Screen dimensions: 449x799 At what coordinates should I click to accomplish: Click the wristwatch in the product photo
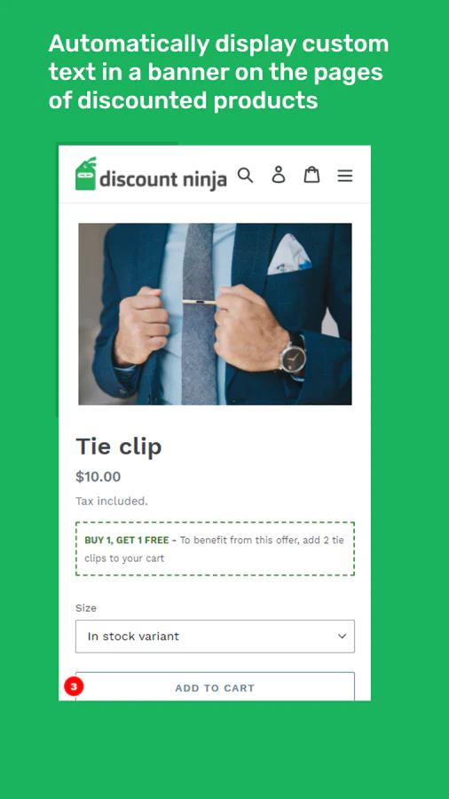coord(293,357)
